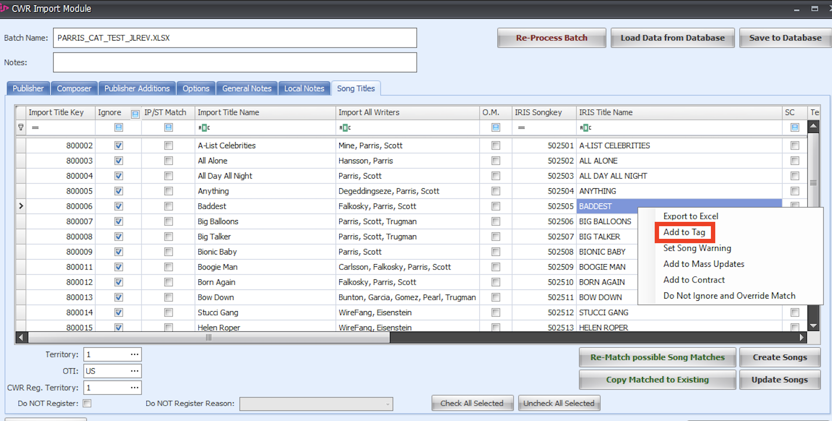Click the equals operator icon for Import Title Key

35,128
